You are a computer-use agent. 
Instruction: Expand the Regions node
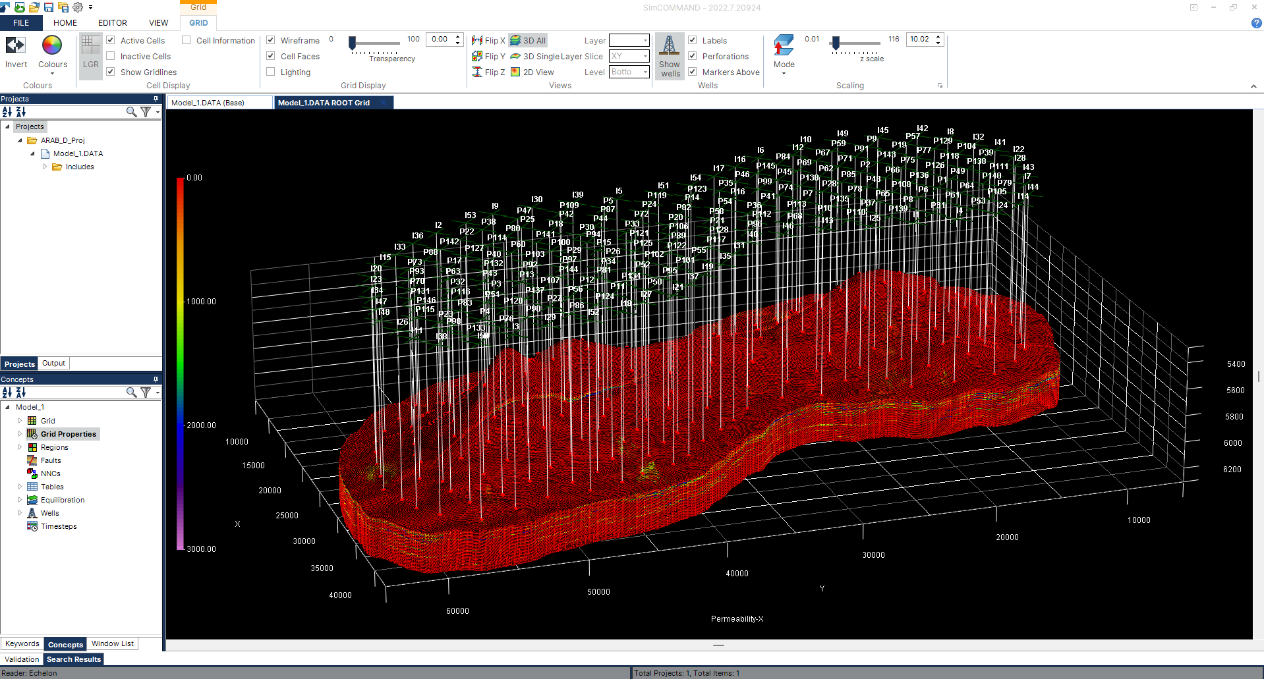coord(20,447)
